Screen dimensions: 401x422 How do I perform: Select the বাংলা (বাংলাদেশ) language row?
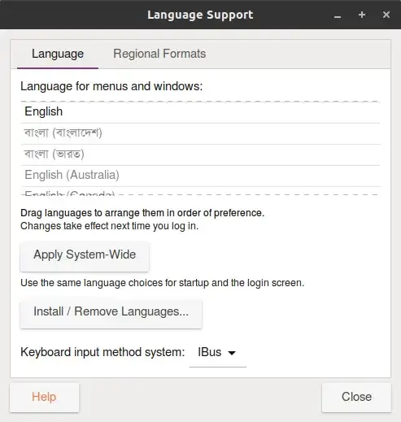click(200, 133)
